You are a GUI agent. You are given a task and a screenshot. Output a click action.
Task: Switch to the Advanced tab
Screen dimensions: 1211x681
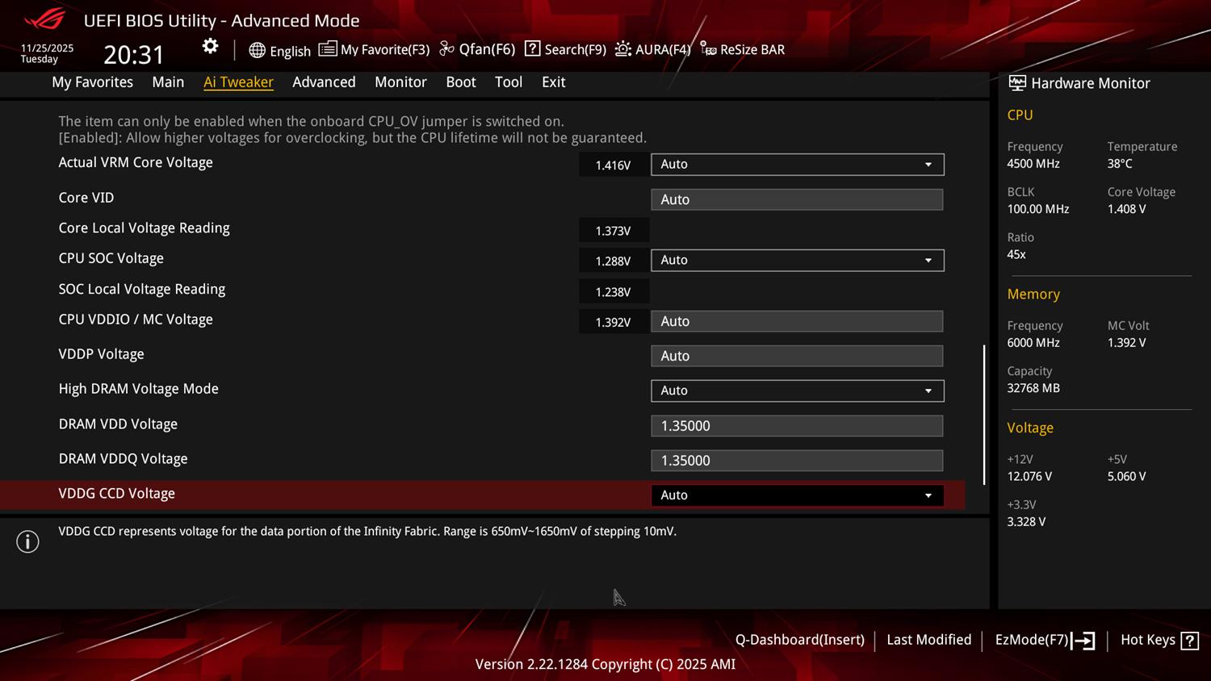324,82
